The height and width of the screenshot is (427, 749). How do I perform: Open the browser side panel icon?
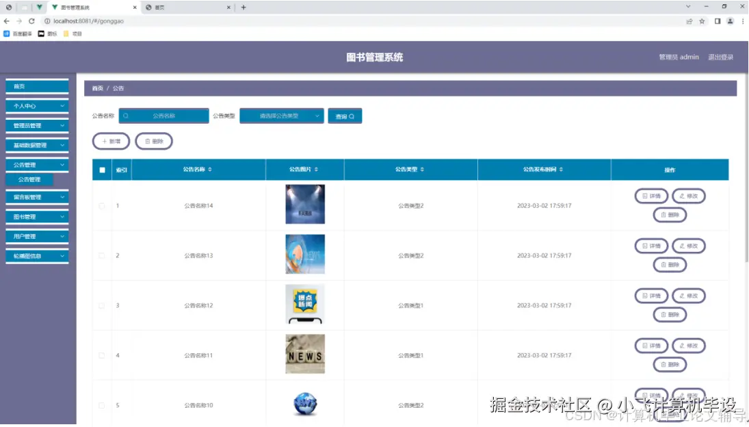click(718, 21)
